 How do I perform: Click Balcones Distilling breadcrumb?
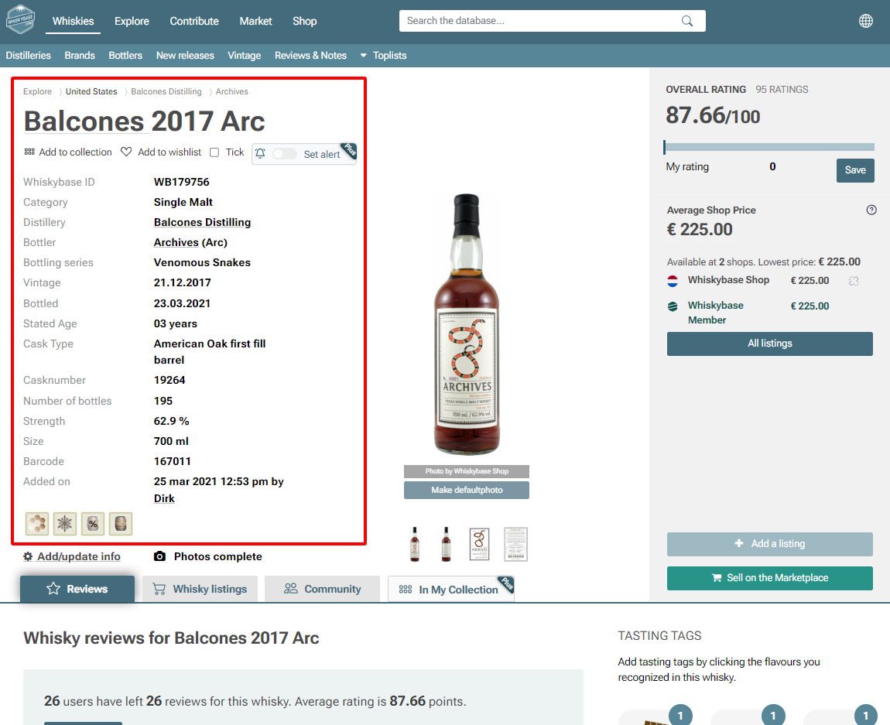[166, 92]
